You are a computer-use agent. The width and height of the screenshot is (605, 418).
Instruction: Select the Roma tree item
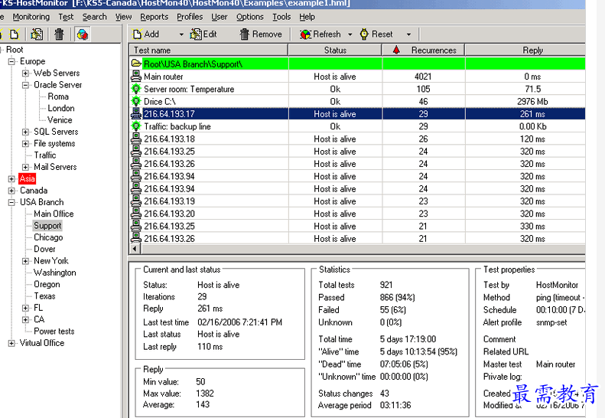click(58, 96)
